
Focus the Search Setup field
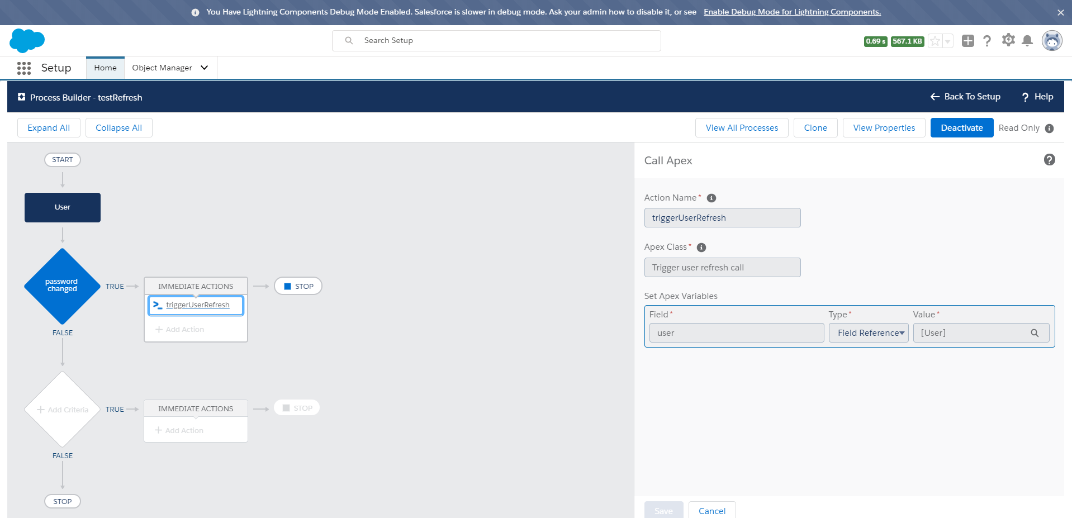coord(496,41)
